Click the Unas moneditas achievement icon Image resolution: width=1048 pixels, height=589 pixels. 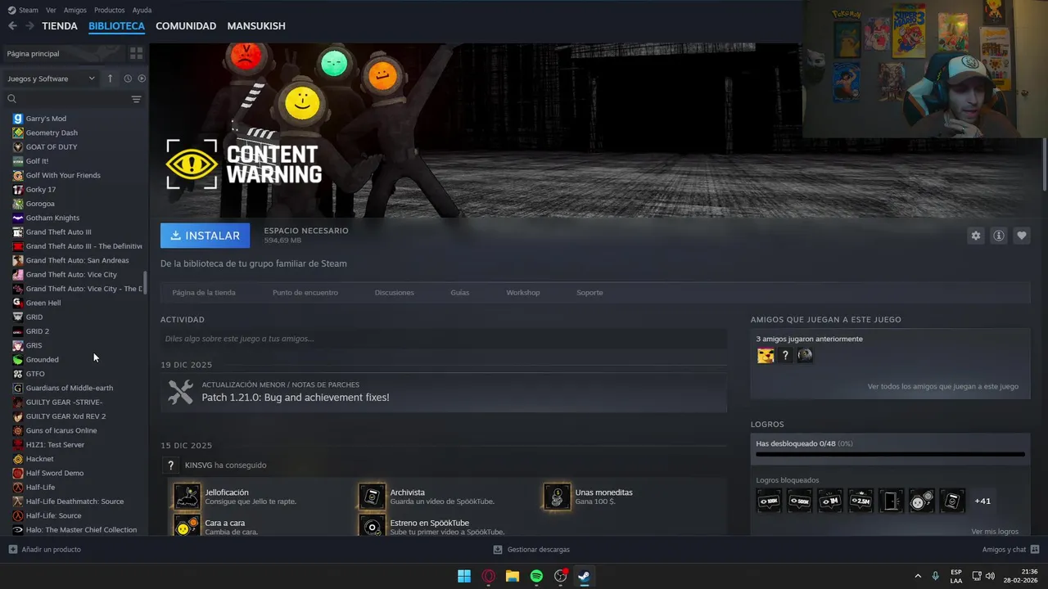(x=558, y=497)
